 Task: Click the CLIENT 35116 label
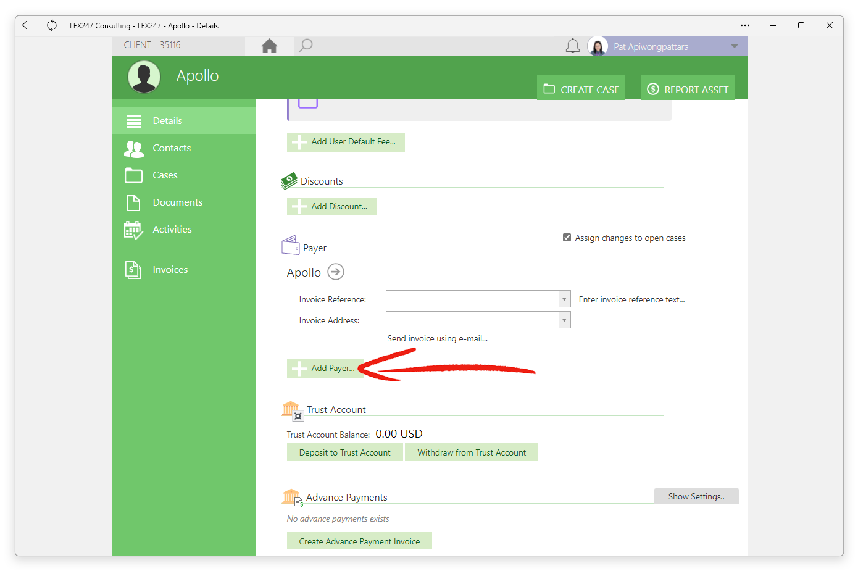coord(152,45)
